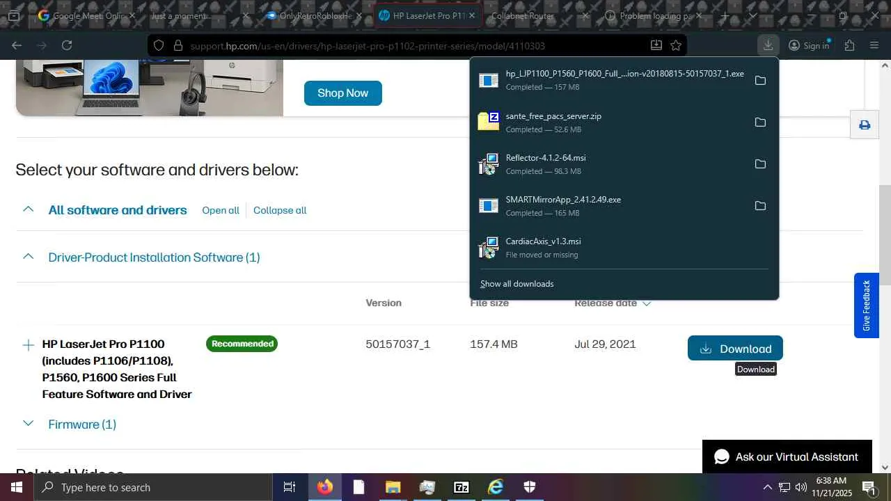The height and width of the screenshot is (501, 891).
Task: Select the HP LaserJet Pro tab
Action: pyautogui.click(x=426, y=15)
